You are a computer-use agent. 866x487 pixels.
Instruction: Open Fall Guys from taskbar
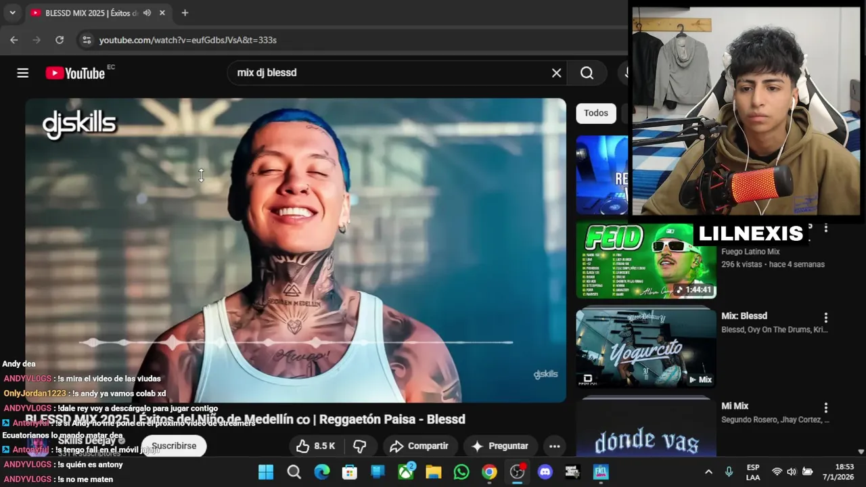tap(601, 472)
